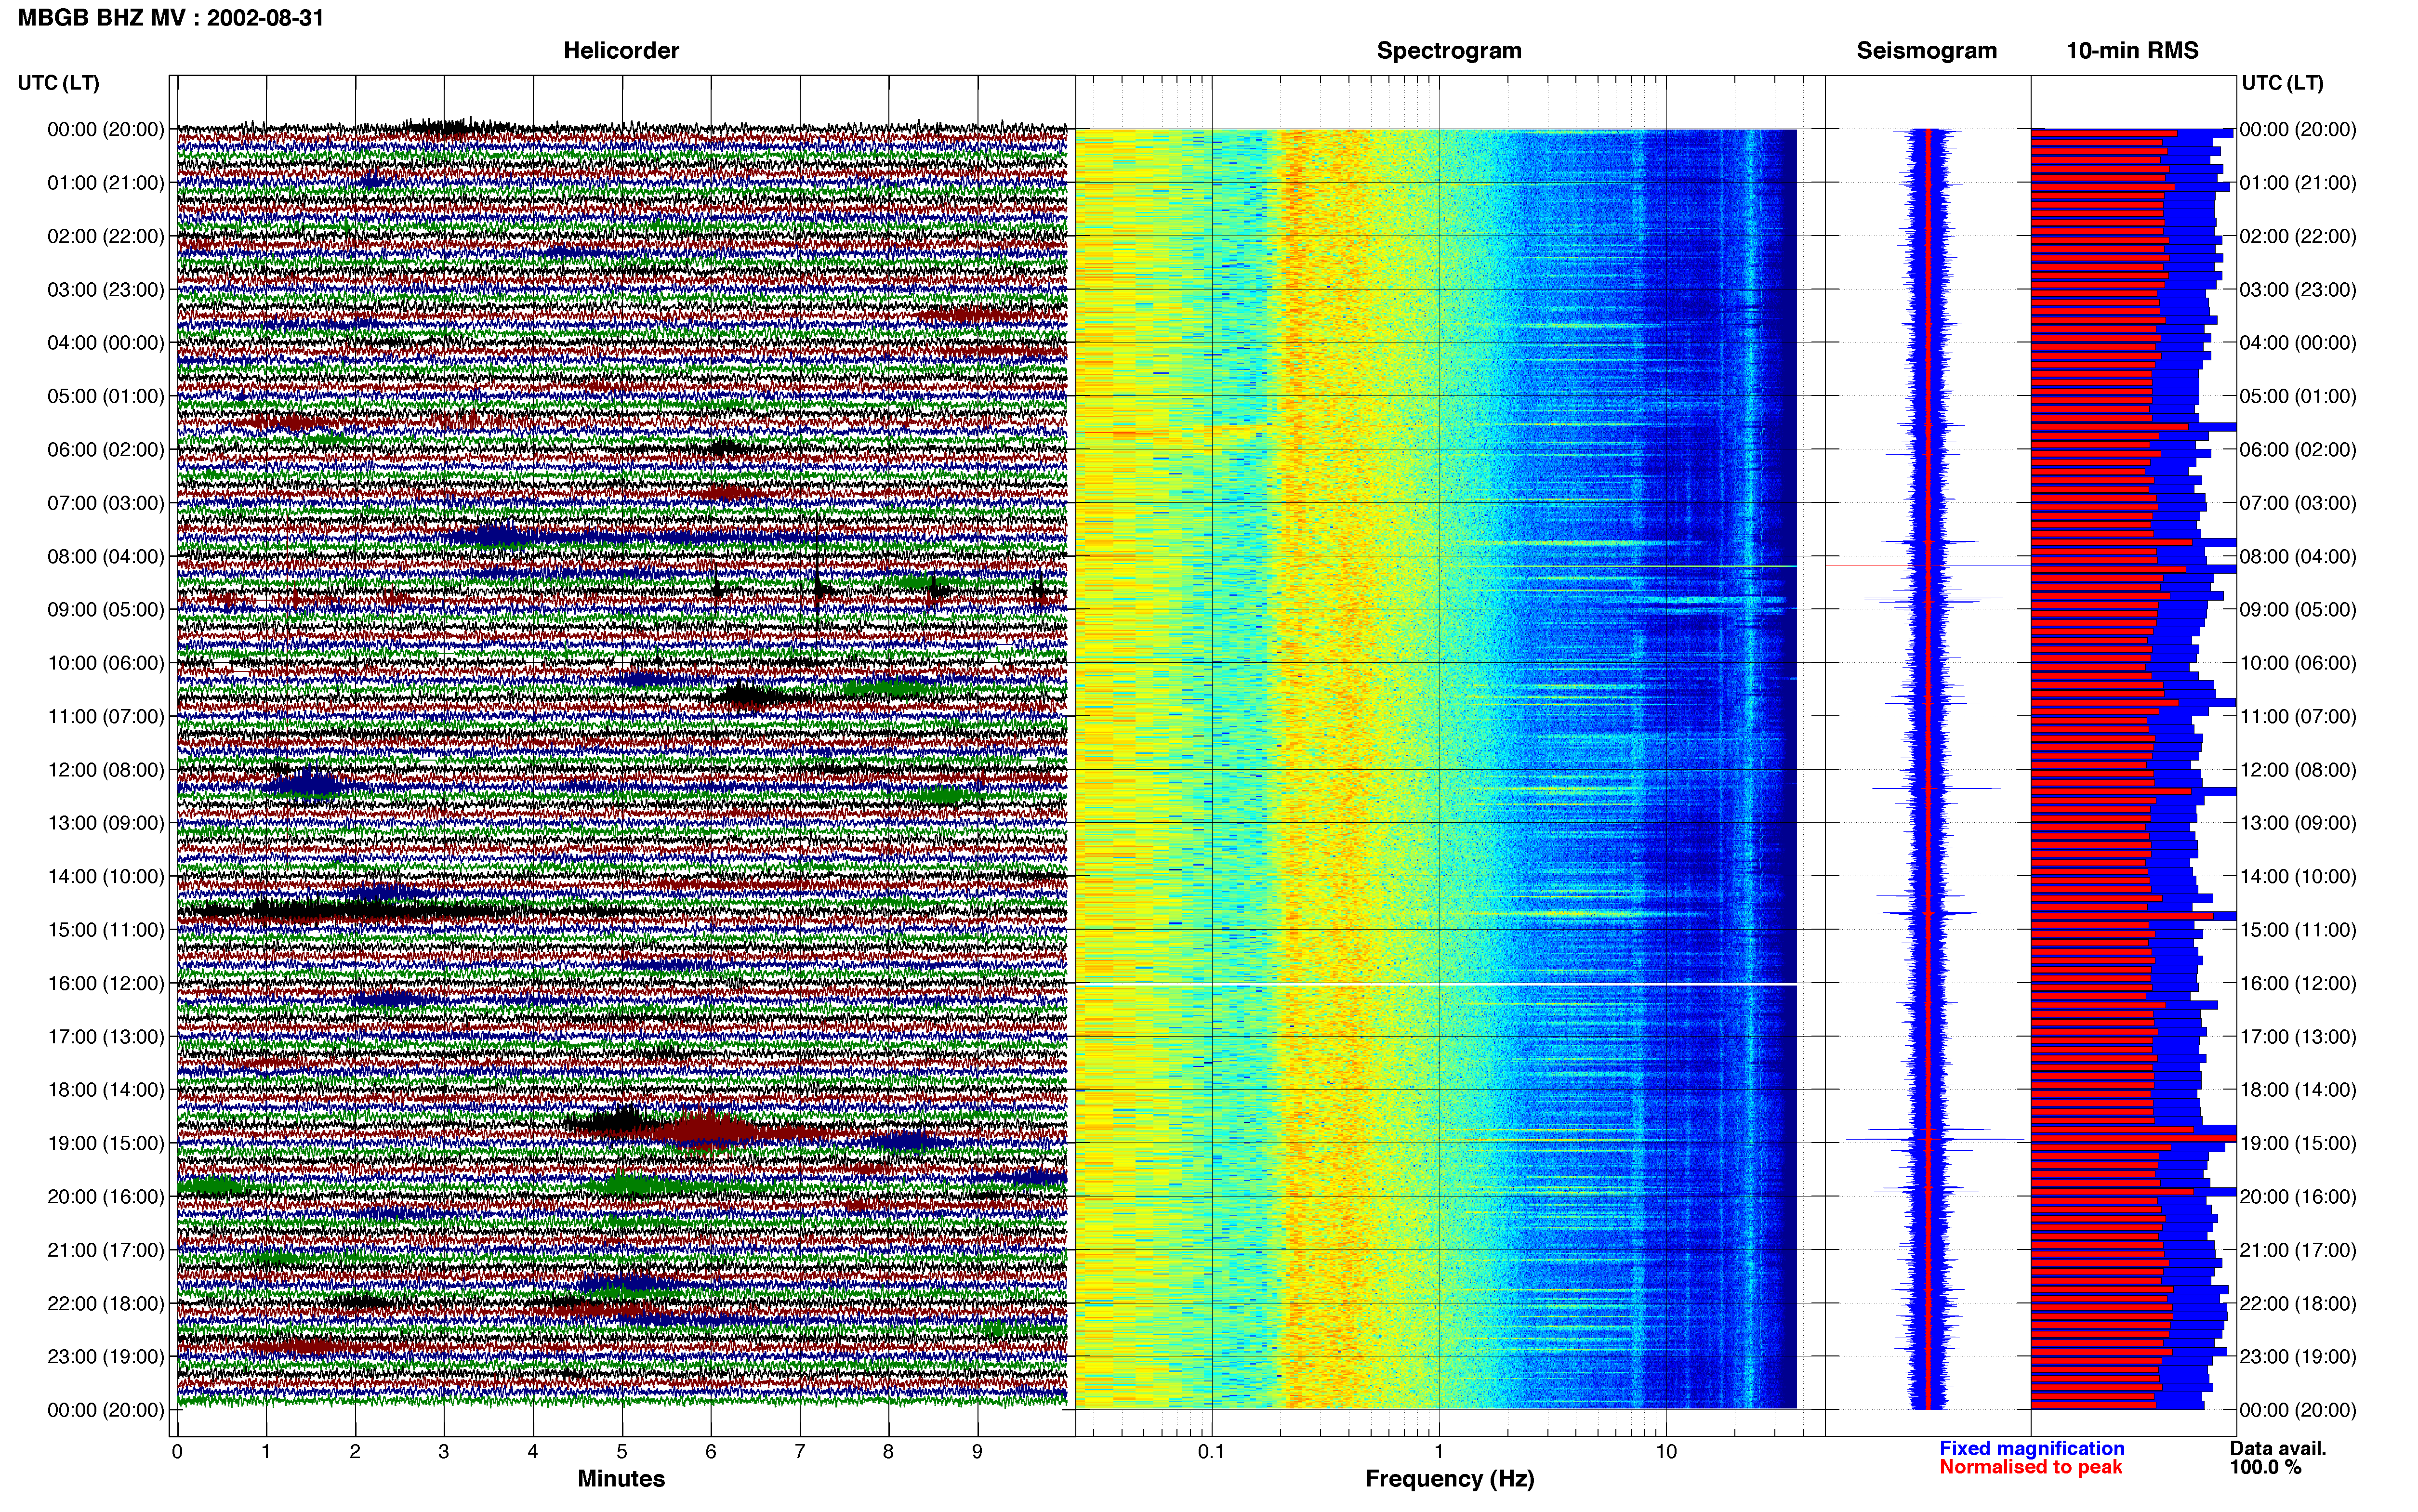Click the 'Seismogram' panel heading
The image size is (2418, 1512).
click(1927, 51)
